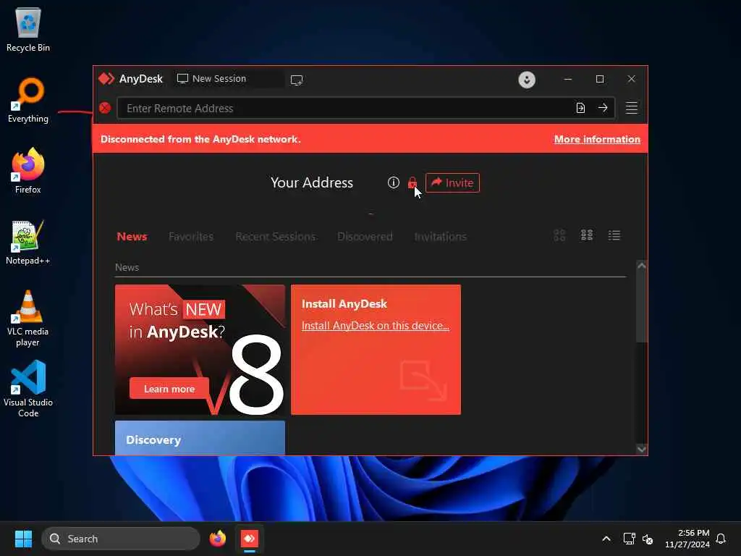Expand the system tray hidden icons chevron
The height and width of the screenshot is (556, 741).
(x=606, y=539)
